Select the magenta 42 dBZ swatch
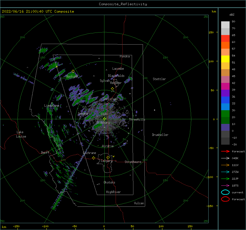Image resolution: width=246 pixels, height=230 pixels. coord(225,86)
